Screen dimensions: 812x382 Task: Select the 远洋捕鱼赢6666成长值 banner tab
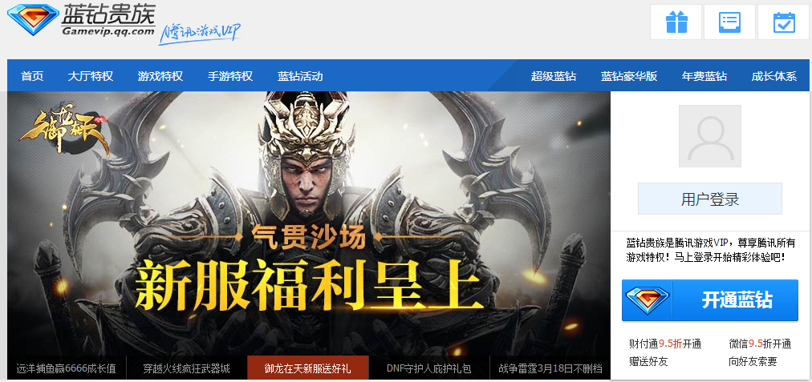pos(67,368)
